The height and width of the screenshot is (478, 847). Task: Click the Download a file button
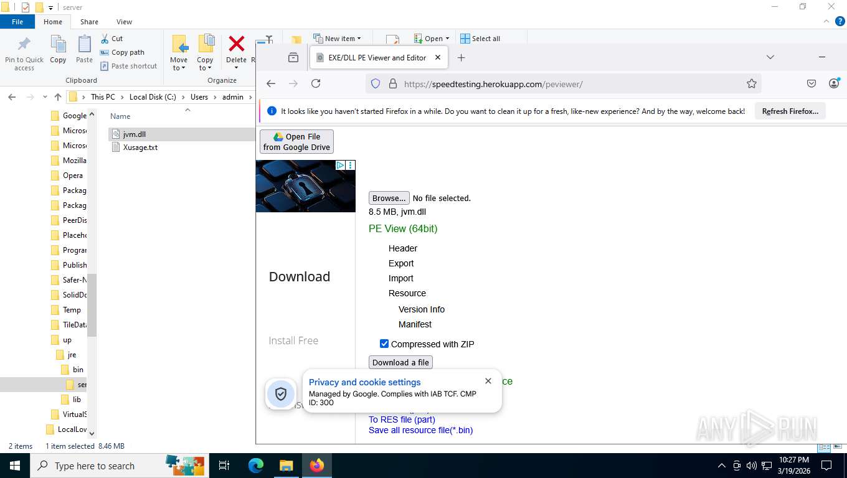coord(400,362)
